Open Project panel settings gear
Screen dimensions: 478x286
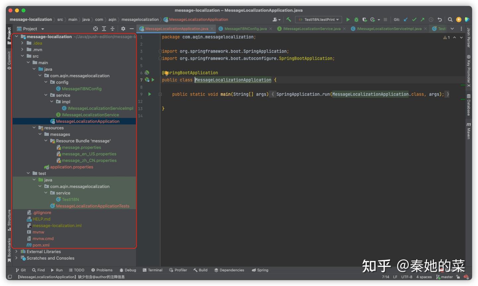point(123,29)
